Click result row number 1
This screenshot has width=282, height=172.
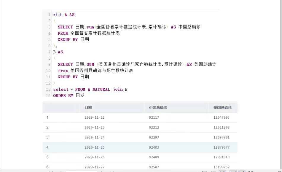click(x=47, y=117)
